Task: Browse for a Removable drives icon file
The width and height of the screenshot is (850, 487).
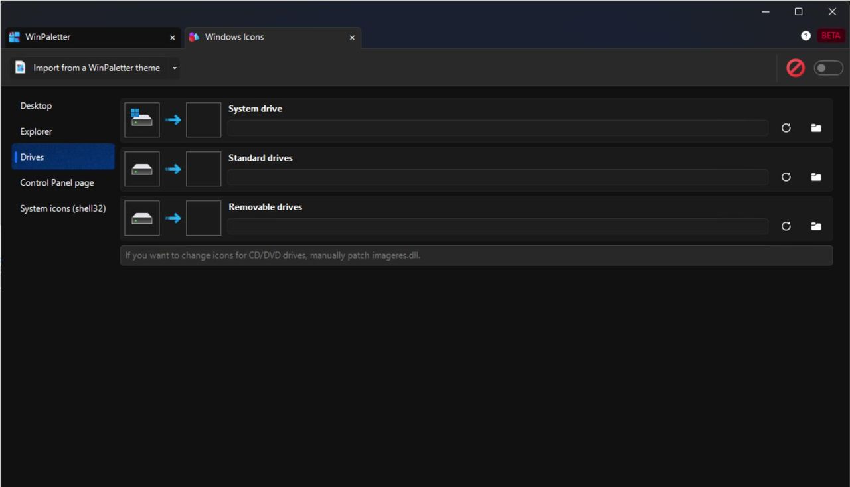Action: coord(815,226)
